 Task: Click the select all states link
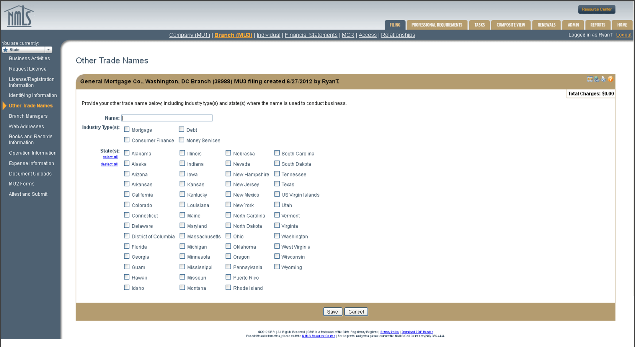(110, 157)
